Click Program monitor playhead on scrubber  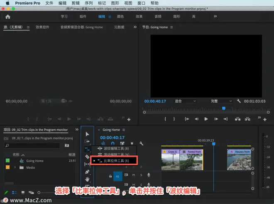tap(224, 108)
